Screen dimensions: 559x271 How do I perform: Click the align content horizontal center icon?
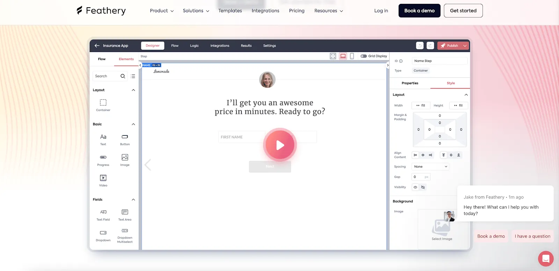423,155
